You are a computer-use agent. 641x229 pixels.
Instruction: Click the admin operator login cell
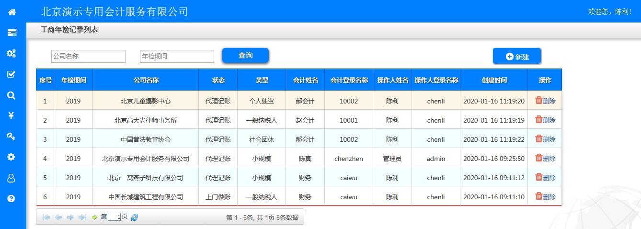coord(436,159)
